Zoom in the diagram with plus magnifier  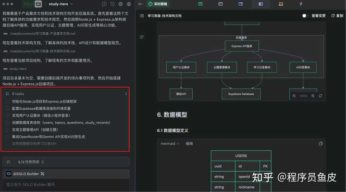313,96
